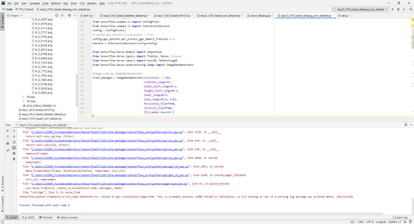414x224 pixels.
Task: Expand the train folder in project tree
Action: [24, 101]
